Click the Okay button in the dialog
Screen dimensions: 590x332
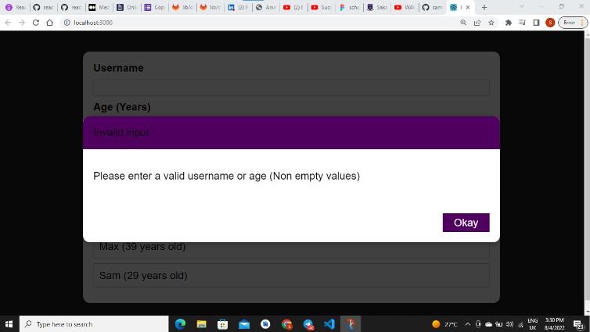pyautogui.click(x=466, y=223)
